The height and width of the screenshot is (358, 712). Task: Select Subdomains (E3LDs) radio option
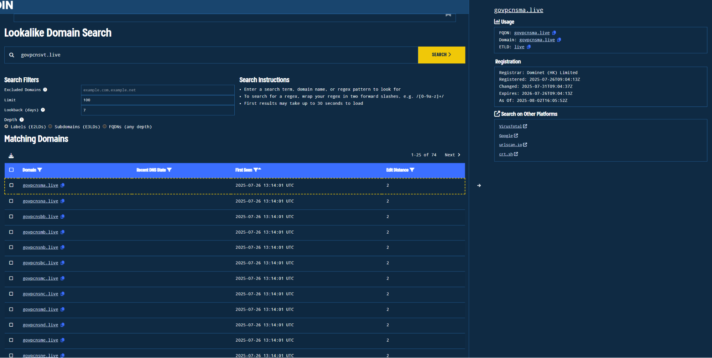pyautogui.click(x=50, y=126)
